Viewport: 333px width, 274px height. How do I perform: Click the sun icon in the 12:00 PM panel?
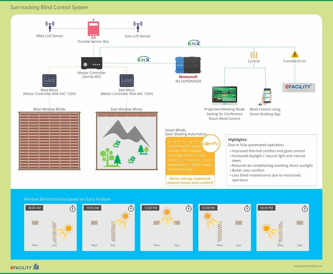pyautogui.click(x=167, y=212)
